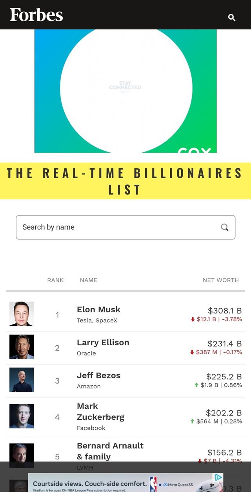Click Larry Ellison's portrait thumbnail

(22, 347)
